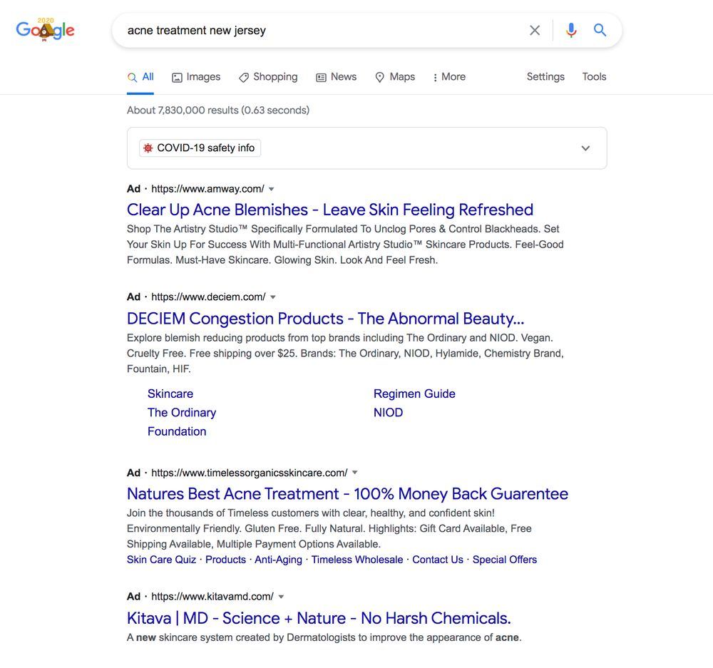
Task: Open dropdown arrow next to amway.com URL
Action: (272, 189)
